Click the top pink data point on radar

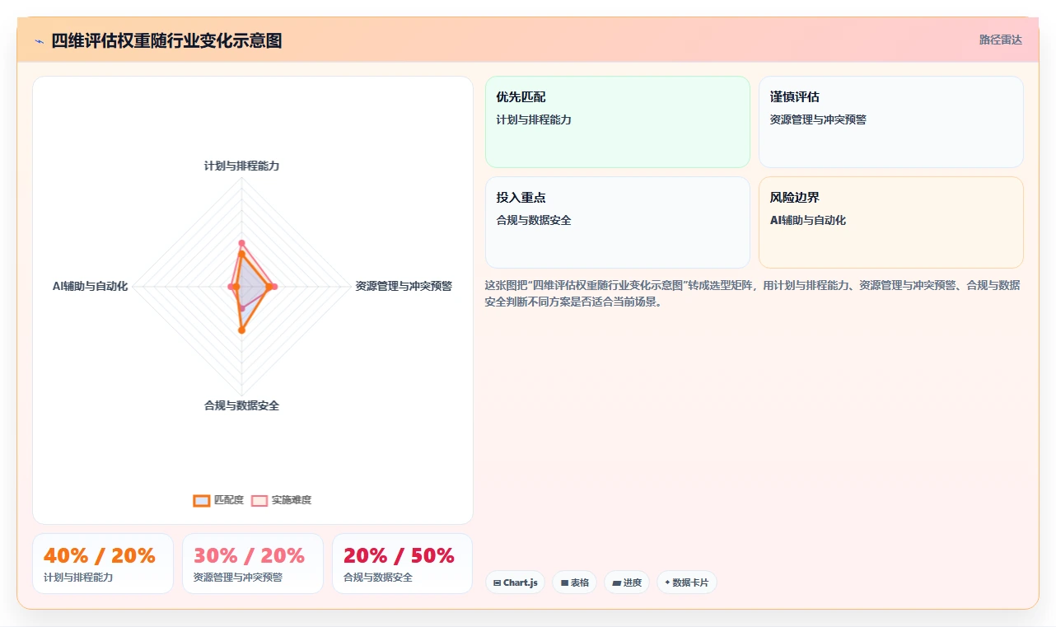tap(241, 243)
